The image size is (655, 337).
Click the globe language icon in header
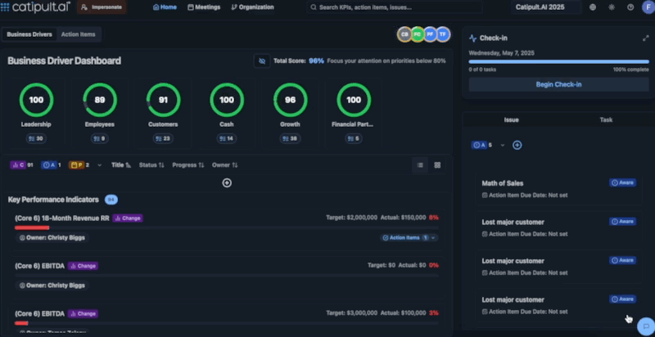pyautogui.click(x=592, y=7)
